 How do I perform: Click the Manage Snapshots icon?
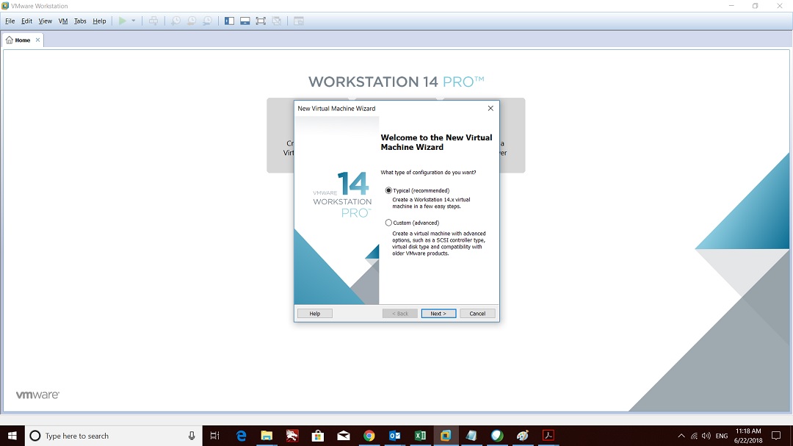click(207, 21)
